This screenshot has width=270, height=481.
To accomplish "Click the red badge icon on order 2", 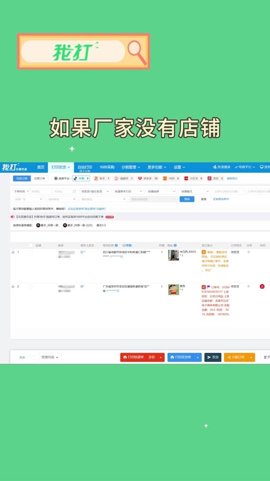I will (x=262, y=287).
